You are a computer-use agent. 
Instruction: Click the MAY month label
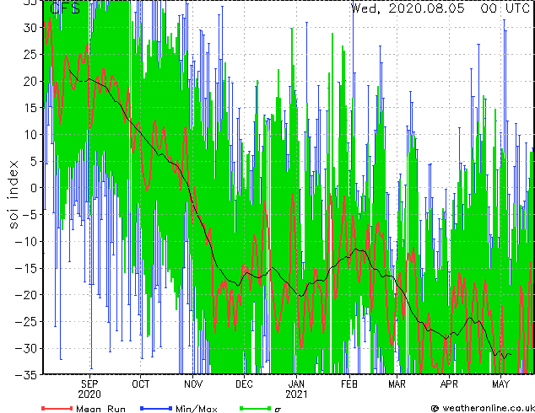coord(500,384)
